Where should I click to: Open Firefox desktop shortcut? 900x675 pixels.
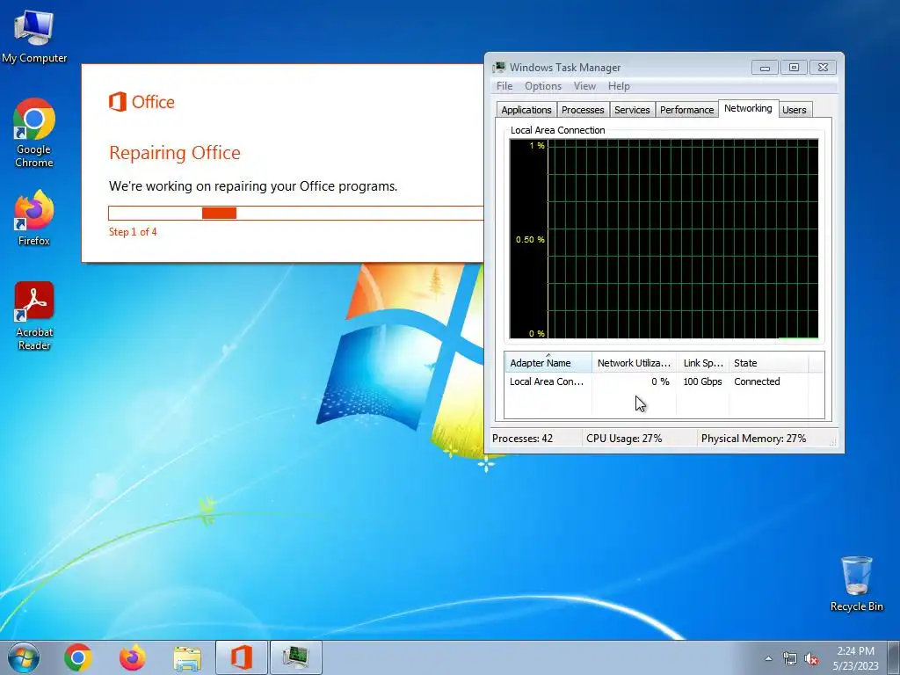[34, 218]
